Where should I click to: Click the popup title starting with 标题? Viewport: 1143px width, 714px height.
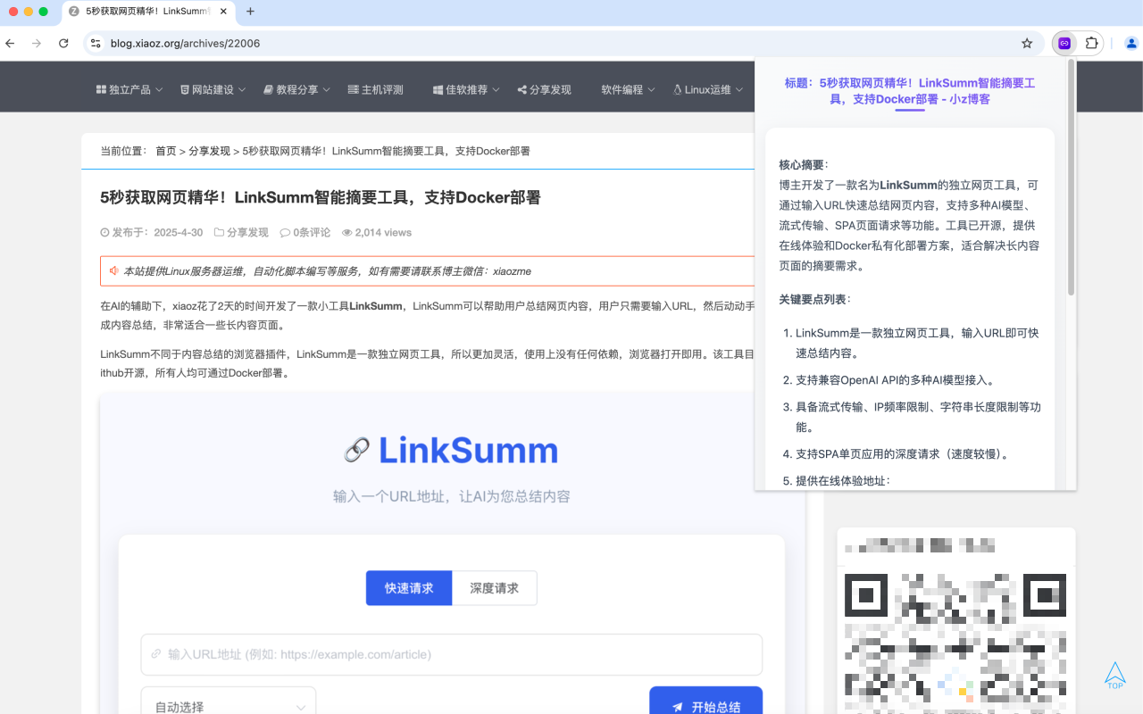tap(910, 91)
